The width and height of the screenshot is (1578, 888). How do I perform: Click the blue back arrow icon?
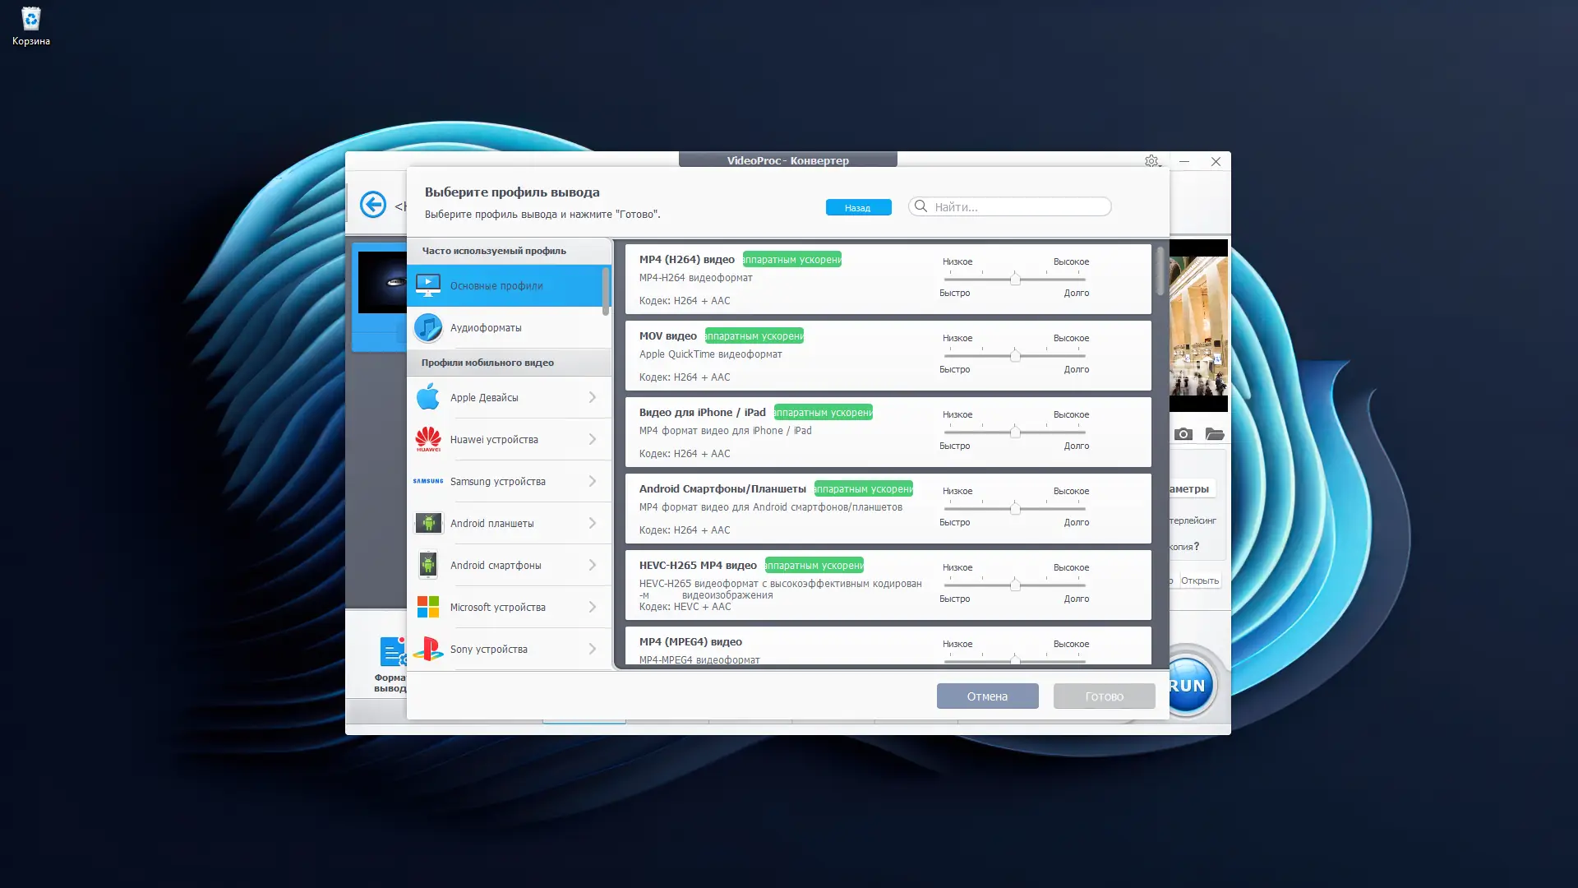coord(372,204)
